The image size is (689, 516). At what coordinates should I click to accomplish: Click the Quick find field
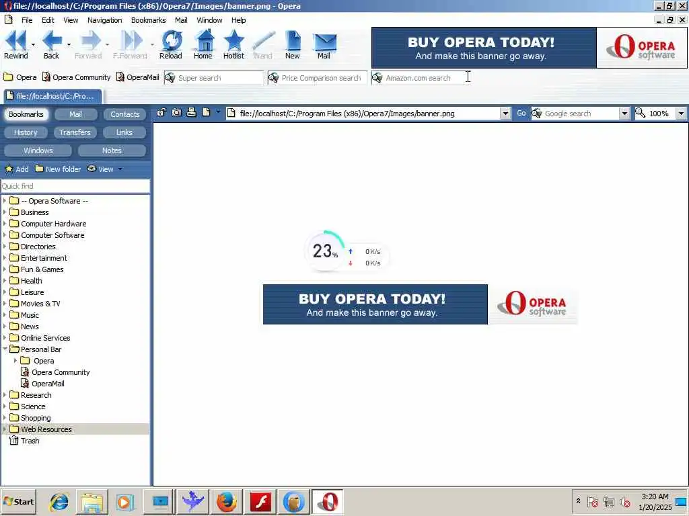[75, 186]
